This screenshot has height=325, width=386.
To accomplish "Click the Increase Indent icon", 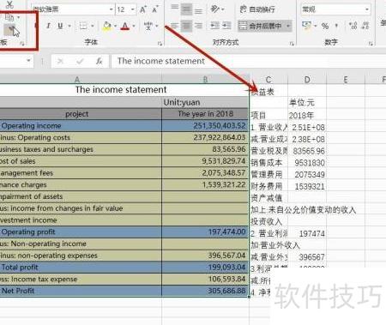I will (226, 26).
